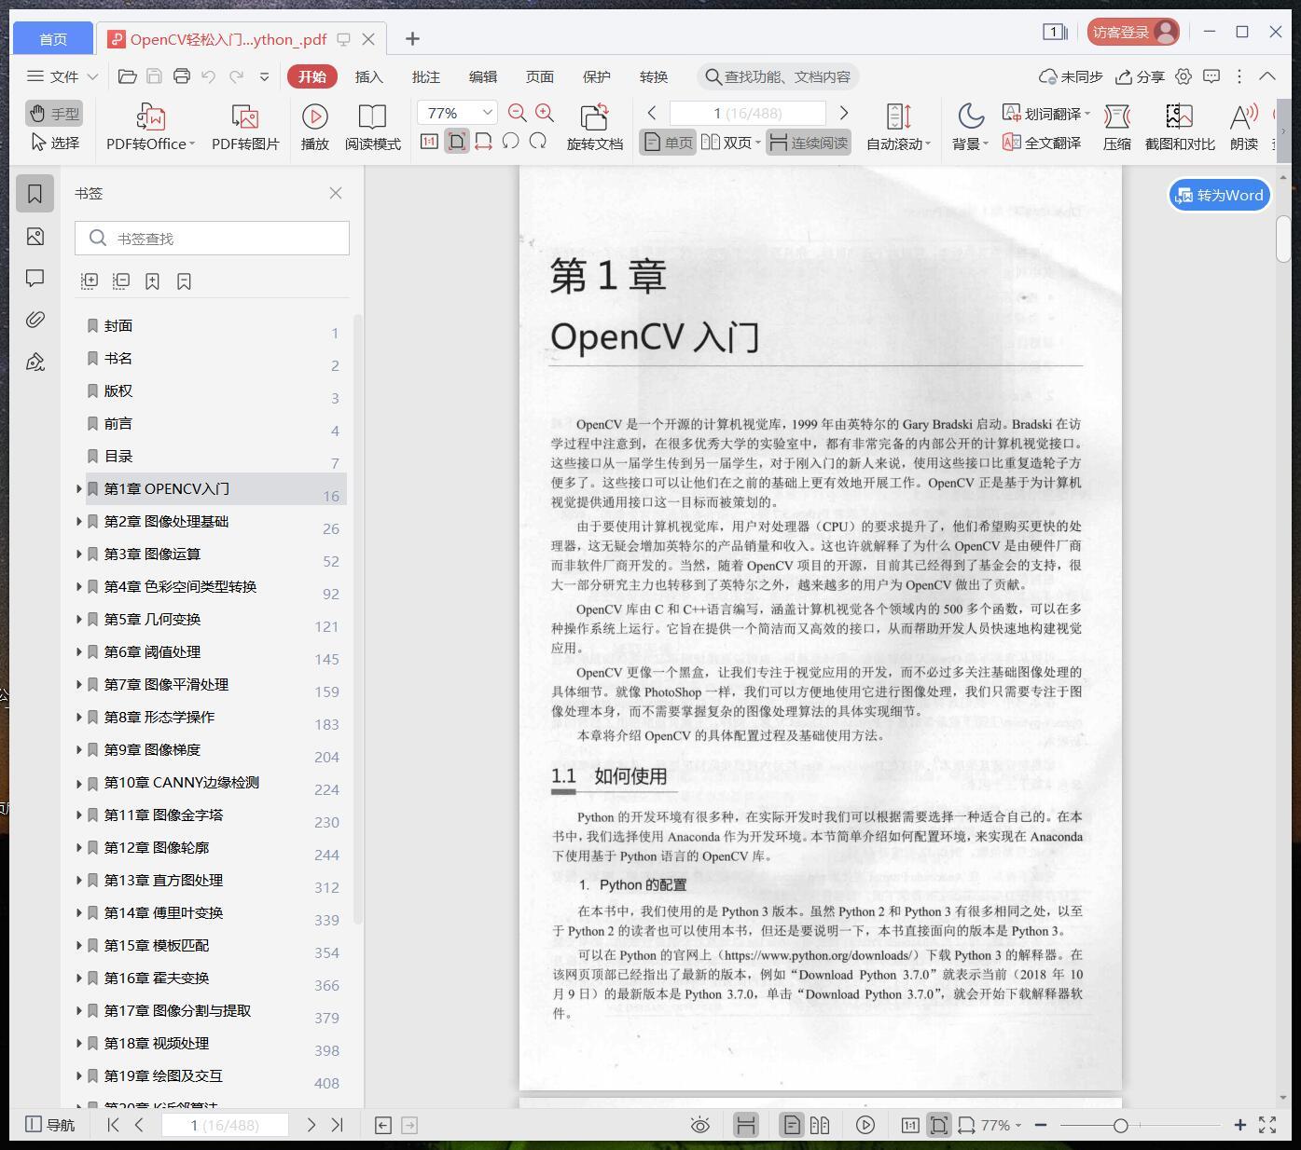Start 朗读 read aloud

click(x=1244, y=128)
